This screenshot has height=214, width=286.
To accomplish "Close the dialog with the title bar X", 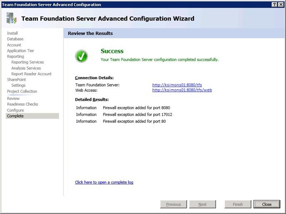I will click(x=281, y=4).
